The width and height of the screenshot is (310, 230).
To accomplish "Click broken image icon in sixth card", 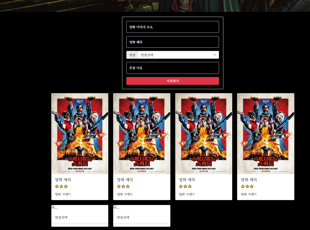I will (x=115, y=207).
